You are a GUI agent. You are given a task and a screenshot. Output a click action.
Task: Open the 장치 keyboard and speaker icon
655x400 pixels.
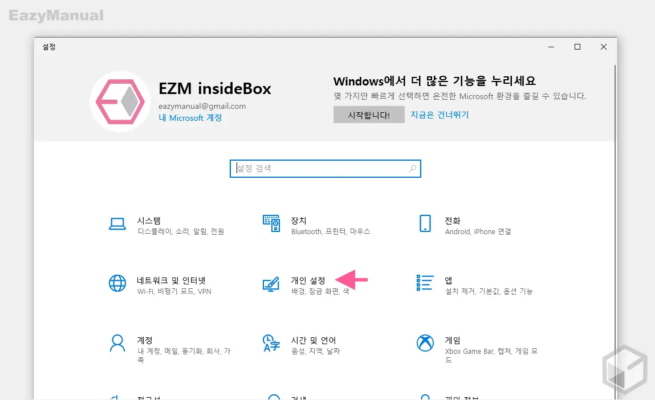[x=271, y=223]
